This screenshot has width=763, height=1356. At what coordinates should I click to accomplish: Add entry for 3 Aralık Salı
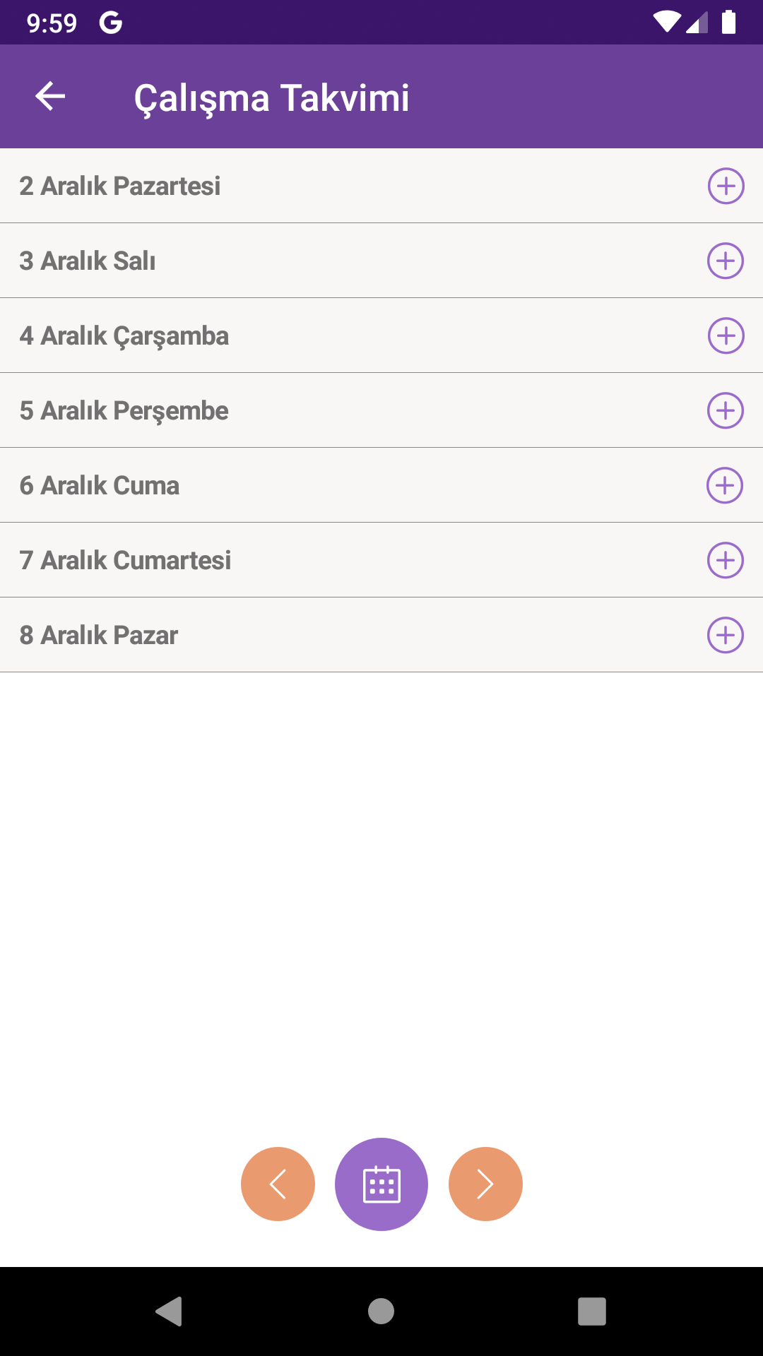(x=726, y=261)
